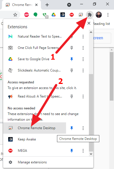Pin the Natural Reader extension

point(72,36)
